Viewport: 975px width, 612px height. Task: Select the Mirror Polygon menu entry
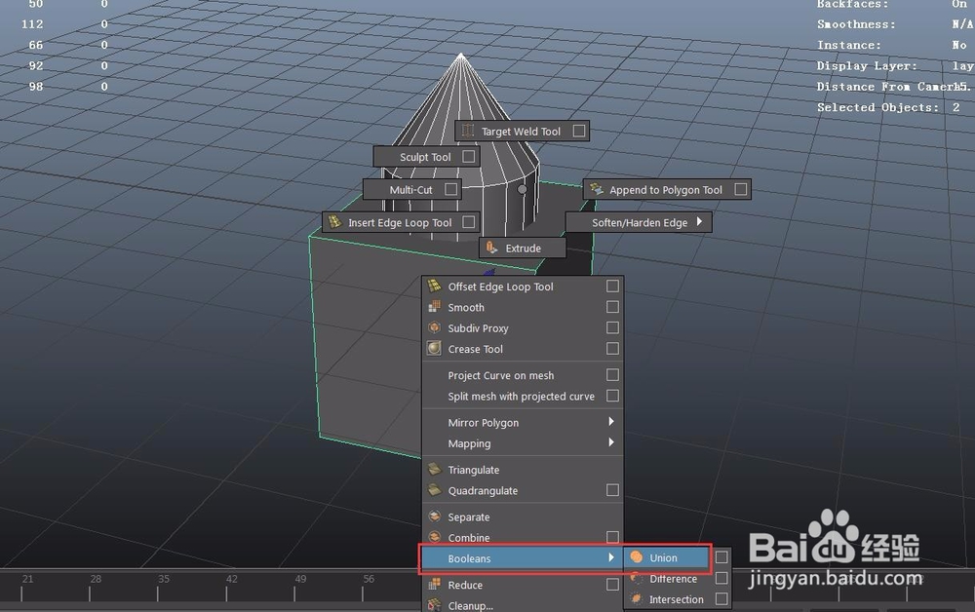pos(523,423)
